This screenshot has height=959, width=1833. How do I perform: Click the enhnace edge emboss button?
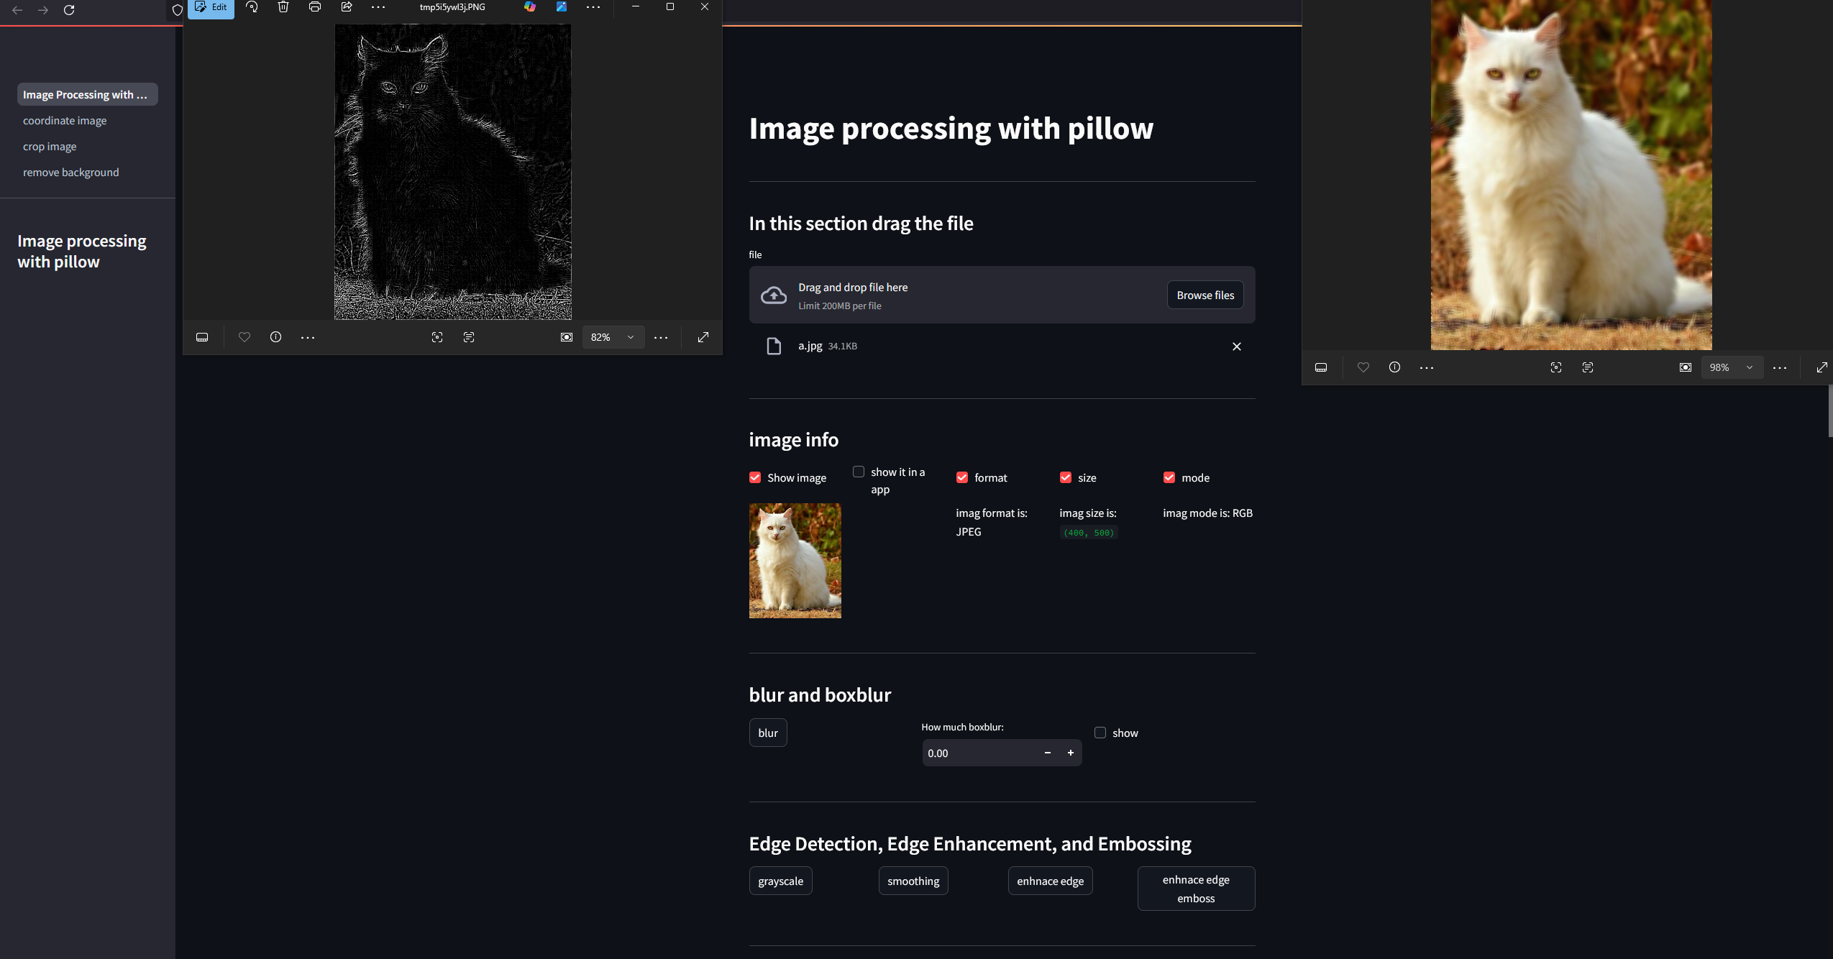click(x=1197, y=889)
